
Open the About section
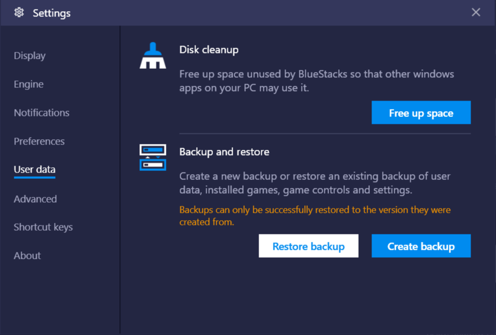point(27,256)
